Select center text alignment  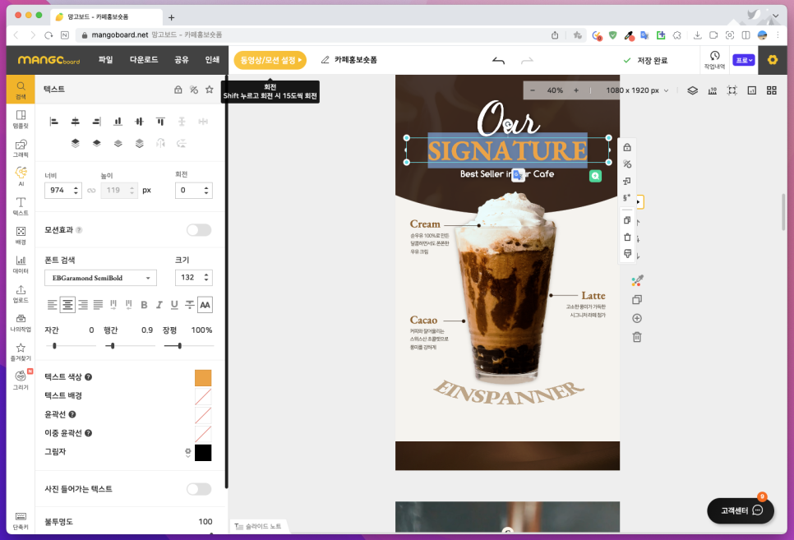pos(67,304)
